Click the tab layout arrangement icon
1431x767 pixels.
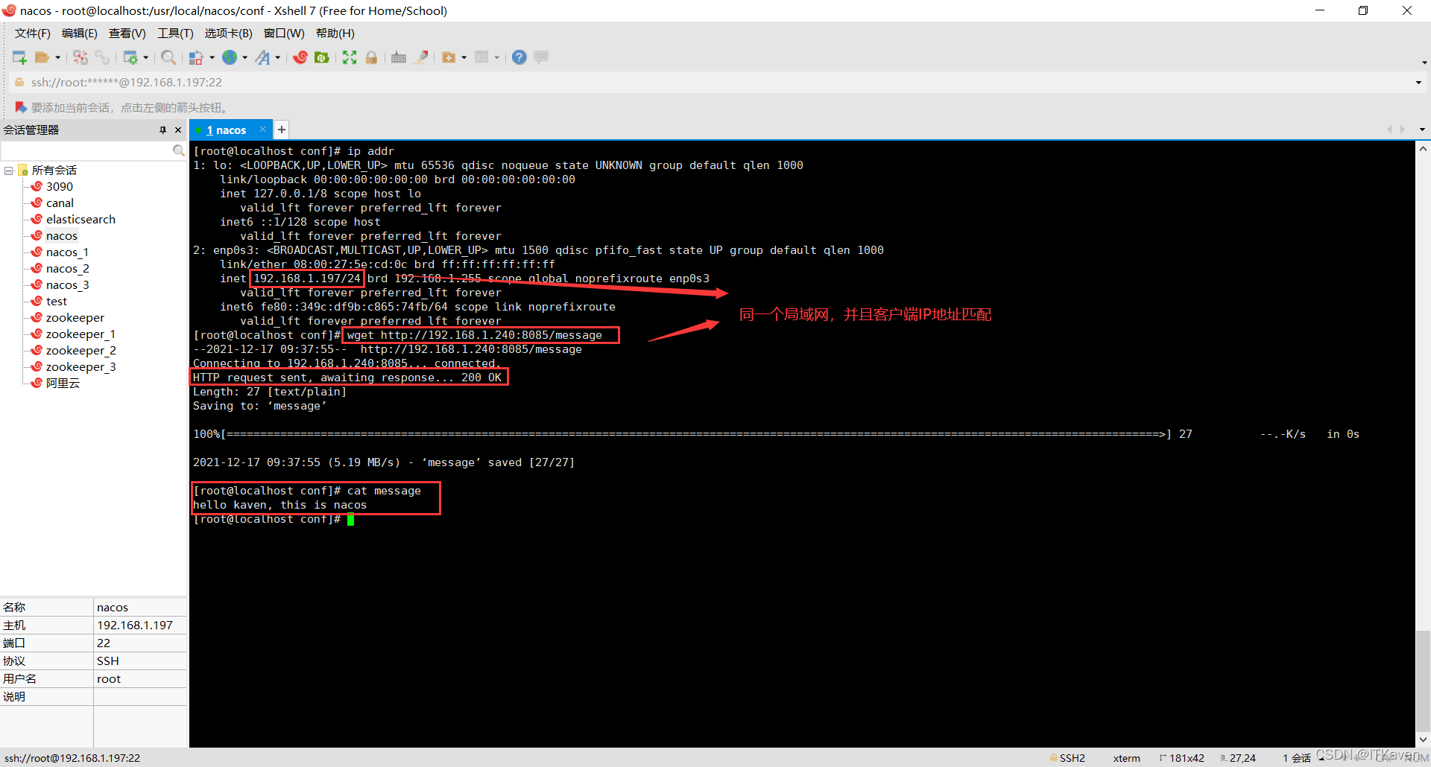click(481, 57)
